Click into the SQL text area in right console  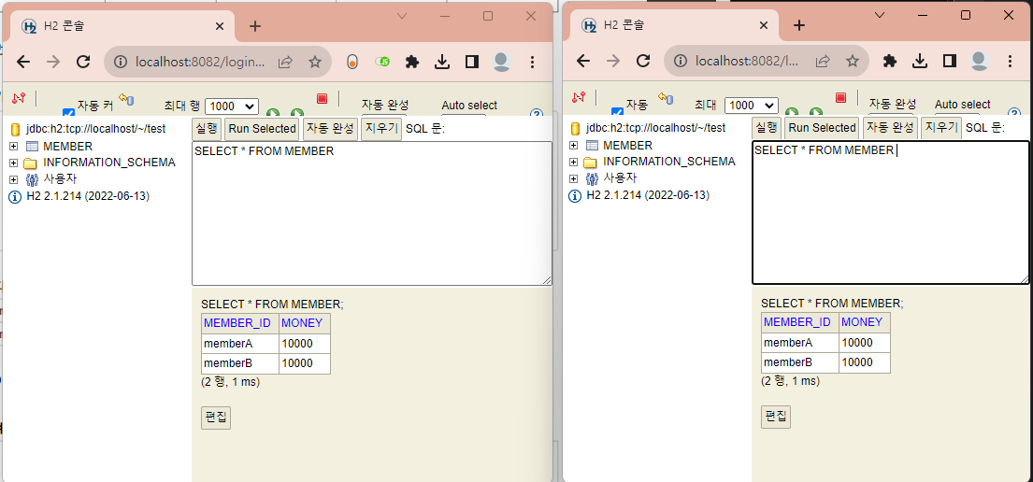891,213
